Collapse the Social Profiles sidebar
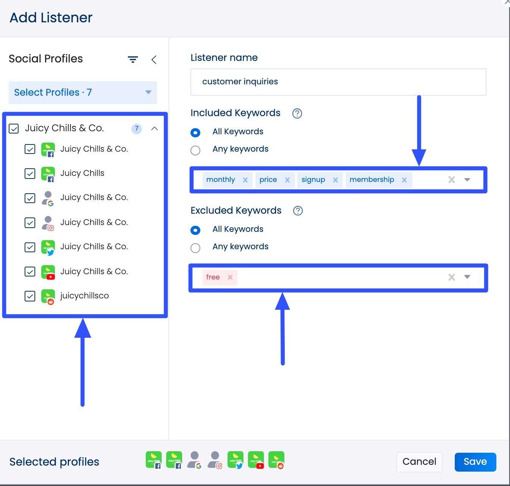Viewport: 510px width, 486px height. (x=154, y=59)
